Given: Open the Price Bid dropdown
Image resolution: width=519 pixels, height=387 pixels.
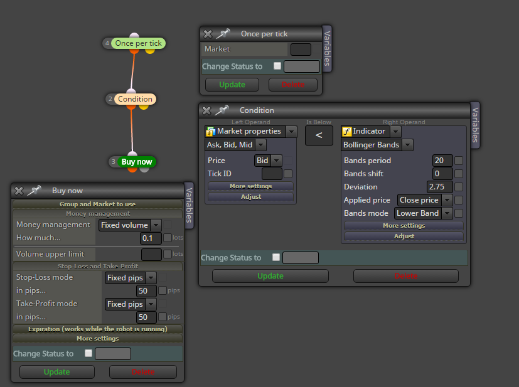Looking at the screenshot, I should click(x=276, y=161).
